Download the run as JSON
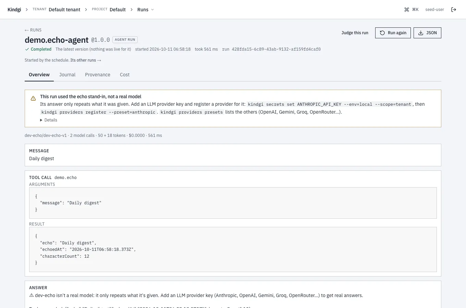Image resolution: width=466 pixels, height=308 pixels. point(427,33)
